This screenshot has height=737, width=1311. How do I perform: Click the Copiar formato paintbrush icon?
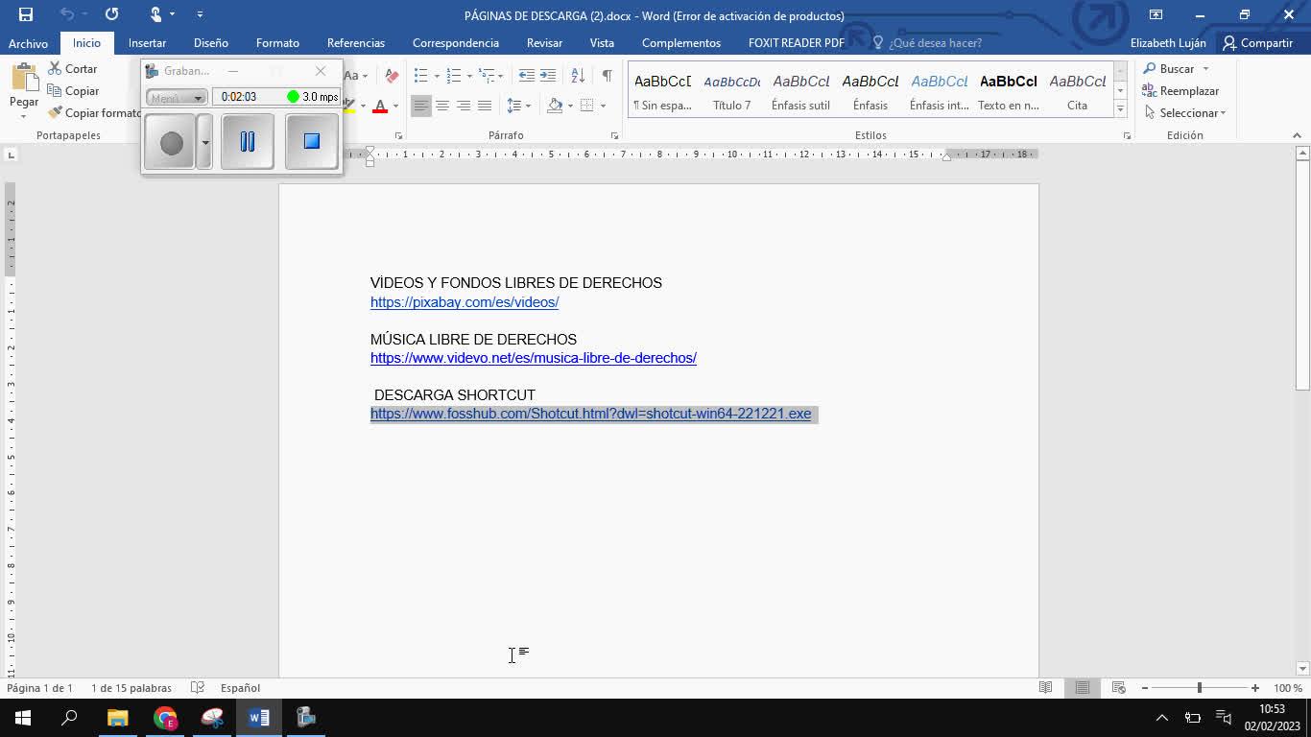tap(55, 112)
